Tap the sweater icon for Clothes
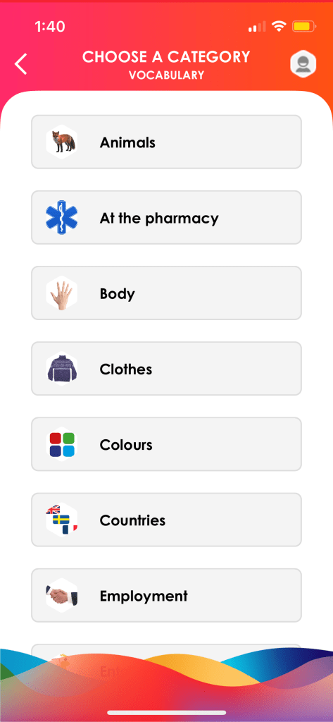The height and width of the screenshot is (722, 333). [x=62, y=368]
